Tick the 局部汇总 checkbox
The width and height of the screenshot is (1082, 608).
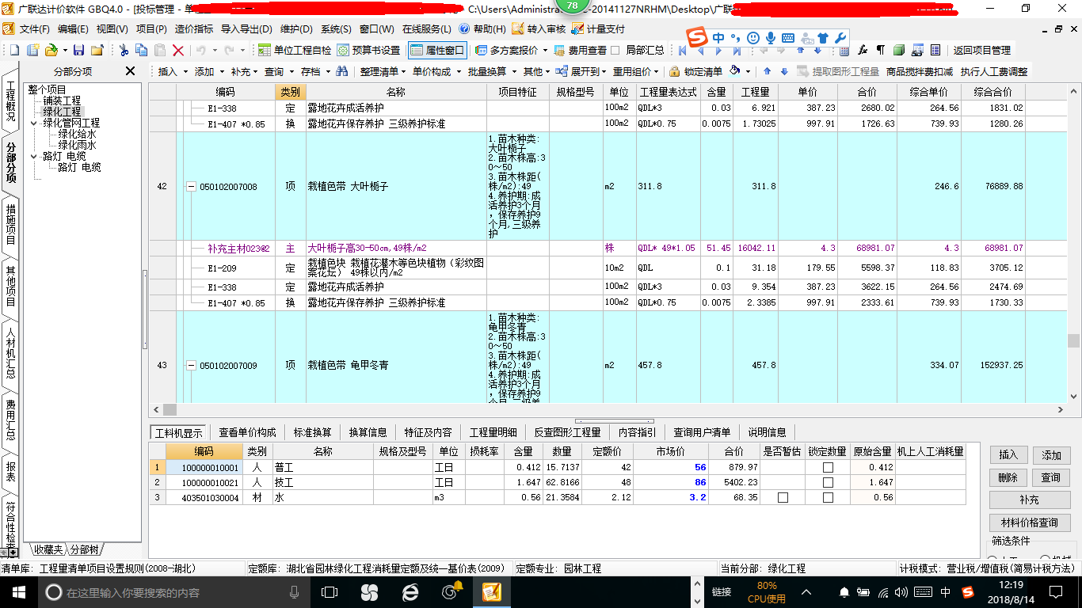(615, 50)
